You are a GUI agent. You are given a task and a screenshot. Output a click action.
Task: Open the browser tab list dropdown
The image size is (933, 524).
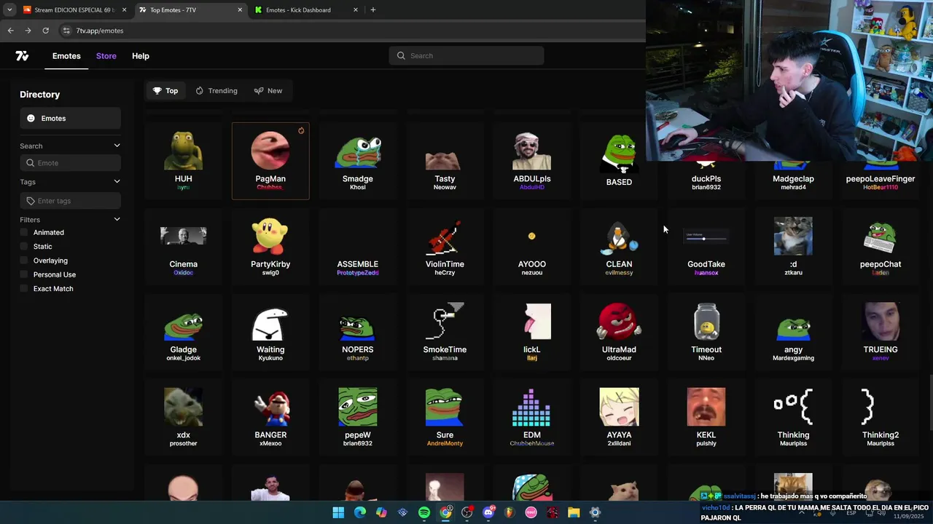(x=9, y=10)
